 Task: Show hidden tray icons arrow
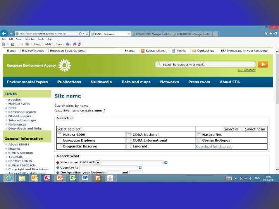pyautogui.click(x=236, y=178)
